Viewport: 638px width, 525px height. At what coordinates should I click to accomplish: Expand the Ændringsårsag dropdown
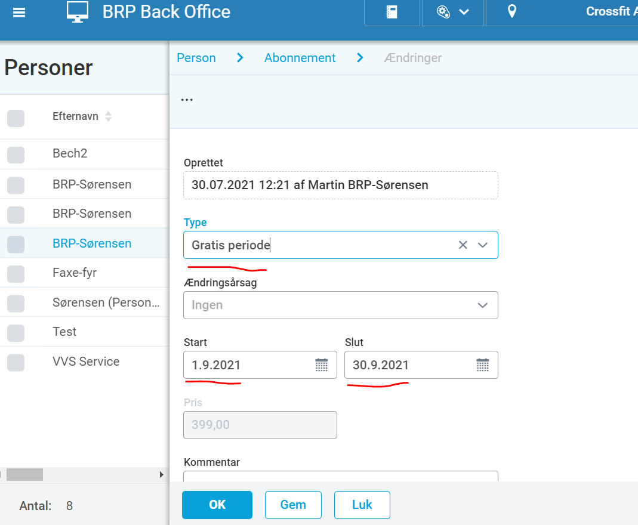pos(341,305)
